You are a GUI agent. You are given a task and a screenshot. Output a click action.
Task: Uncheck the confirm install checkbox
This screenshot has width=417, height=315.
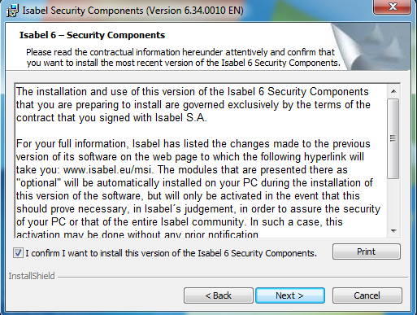tap(18, 253)
